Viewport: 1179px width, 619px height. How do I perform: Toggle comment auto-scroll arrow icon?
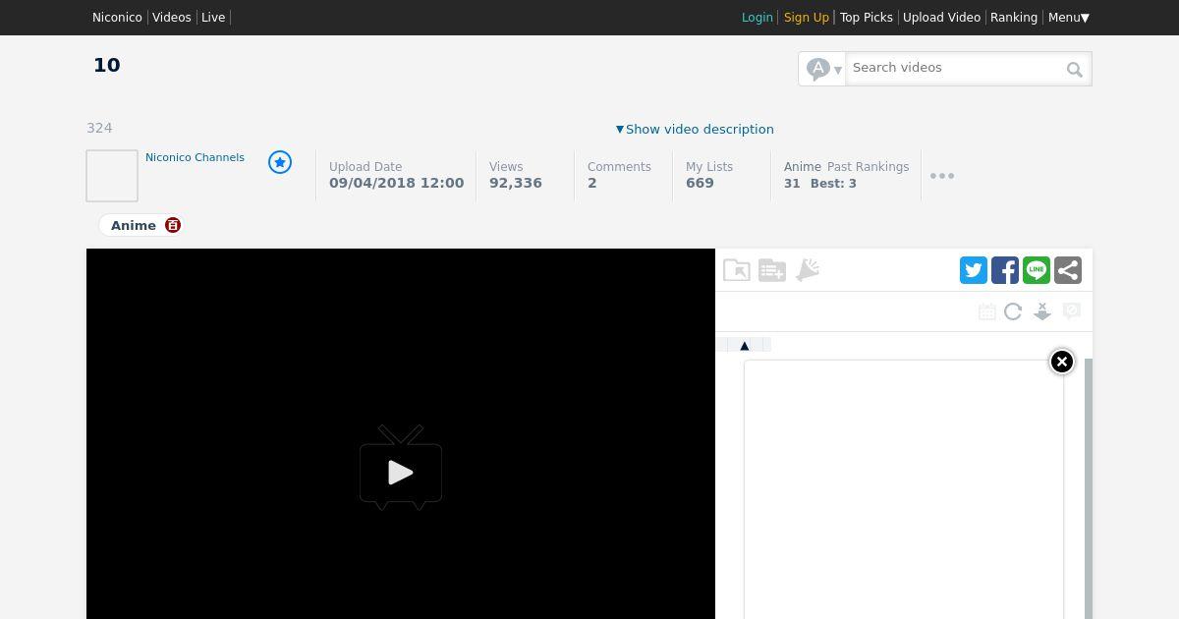pyautogui.click(x=1042, y=311)
